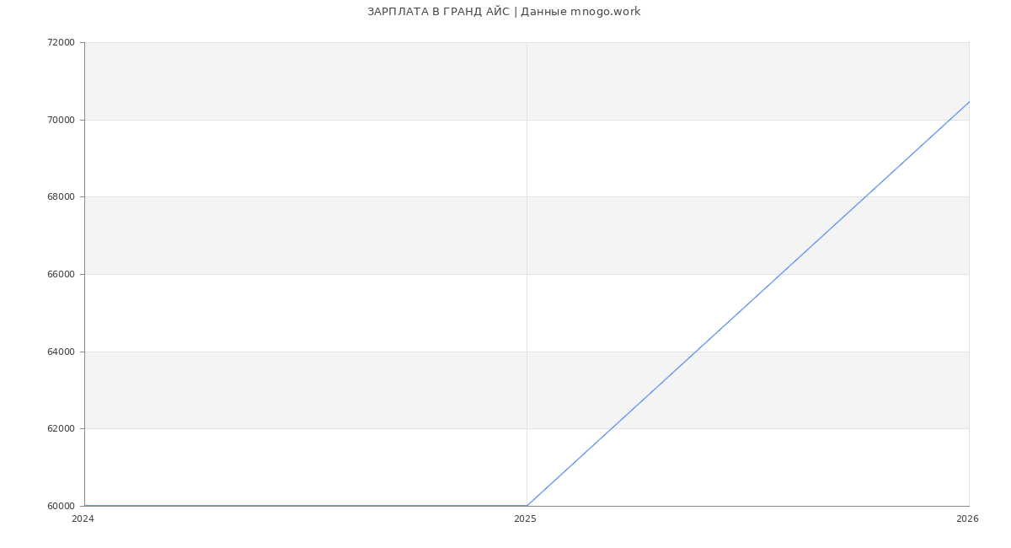This screenshot has height=548, width=1011.
Task: Click the vertical gridline at 2025
Action: pos(527,253)
